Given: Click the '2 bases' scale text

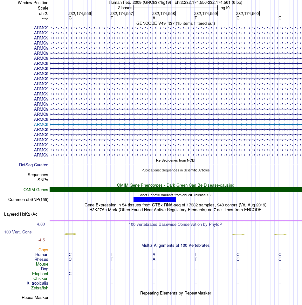Looking at the screenshot, I should tap(125, 8).
